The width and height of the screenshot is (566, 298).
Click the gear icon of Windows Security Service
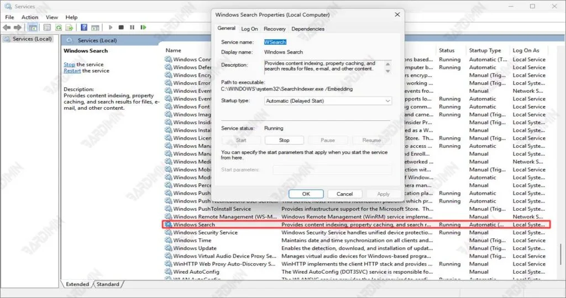[x=169, y=232]
